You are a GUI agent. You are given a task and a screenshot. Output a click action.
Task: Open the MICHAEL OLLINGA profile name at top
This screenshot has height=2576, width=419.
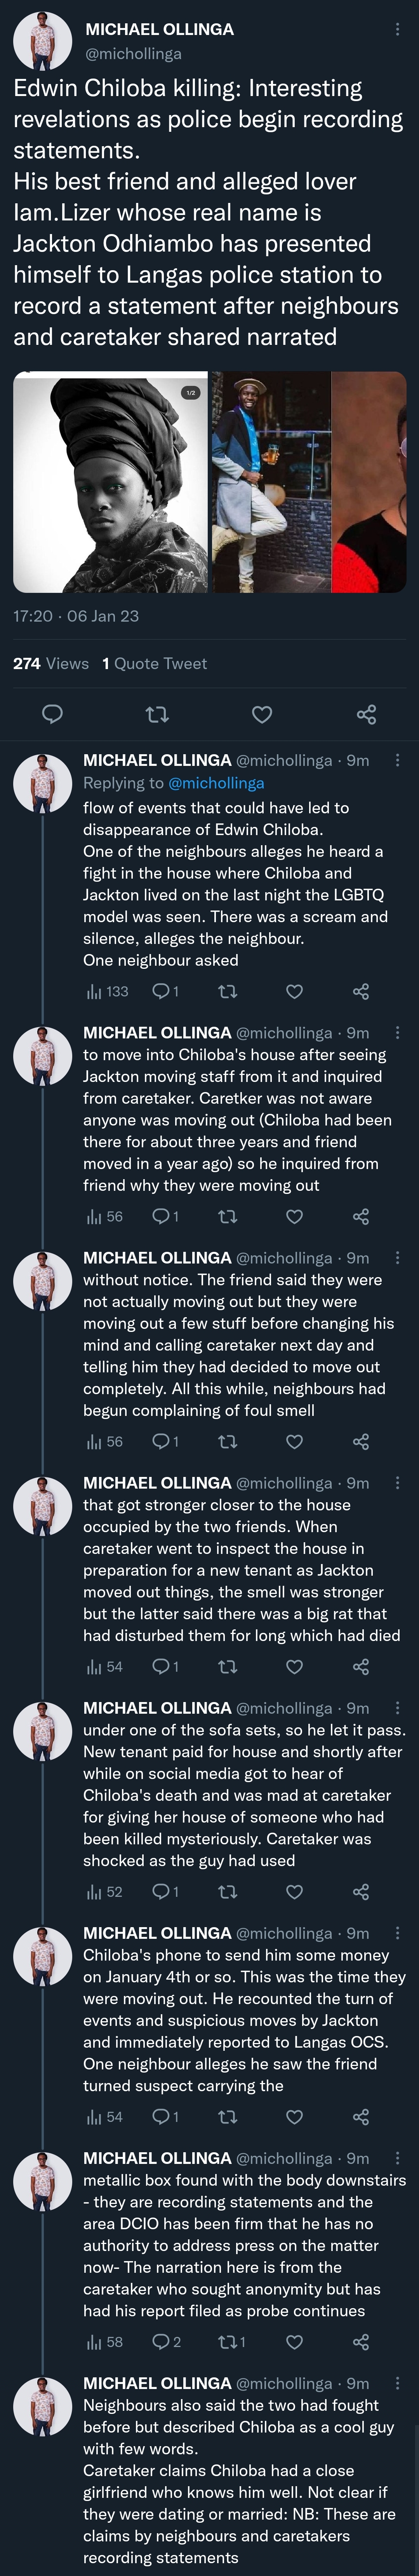(x=159, y=30)
